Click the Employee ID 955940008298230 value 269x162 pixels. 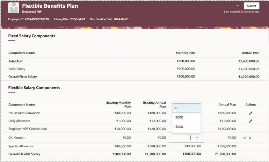(37, 19)
